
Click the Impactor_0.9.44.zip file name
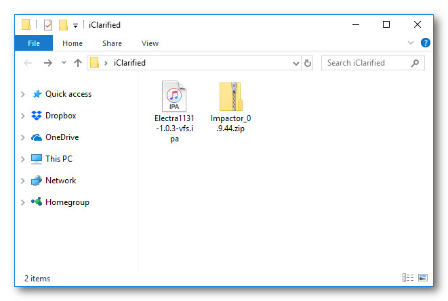coord(231,123)
